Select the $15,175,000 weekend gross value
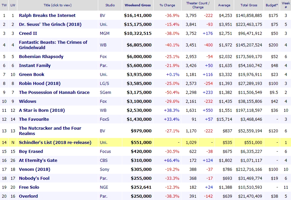Screen dimensions: 291x200 click(138, 25)
